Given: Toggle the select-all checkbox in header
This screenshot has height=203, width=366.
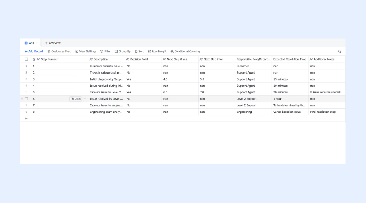Looking at the screenshot, I should [26, 59].
